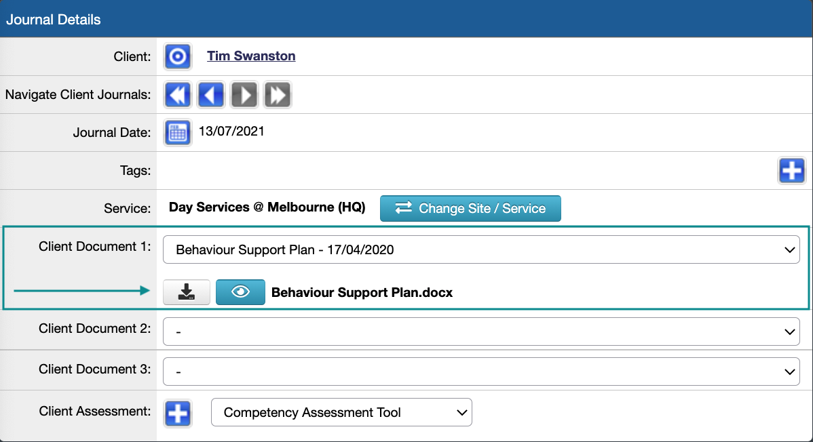813x442 pixels.
Task: Open the Journal Date calendar picker
Action: (x=177, y=132)
